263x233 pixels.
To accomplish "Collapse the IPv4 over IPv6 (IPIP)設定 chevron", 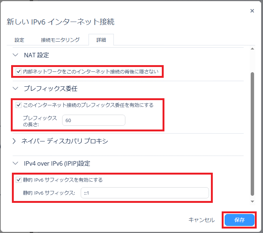I will (x=15, y=163).
